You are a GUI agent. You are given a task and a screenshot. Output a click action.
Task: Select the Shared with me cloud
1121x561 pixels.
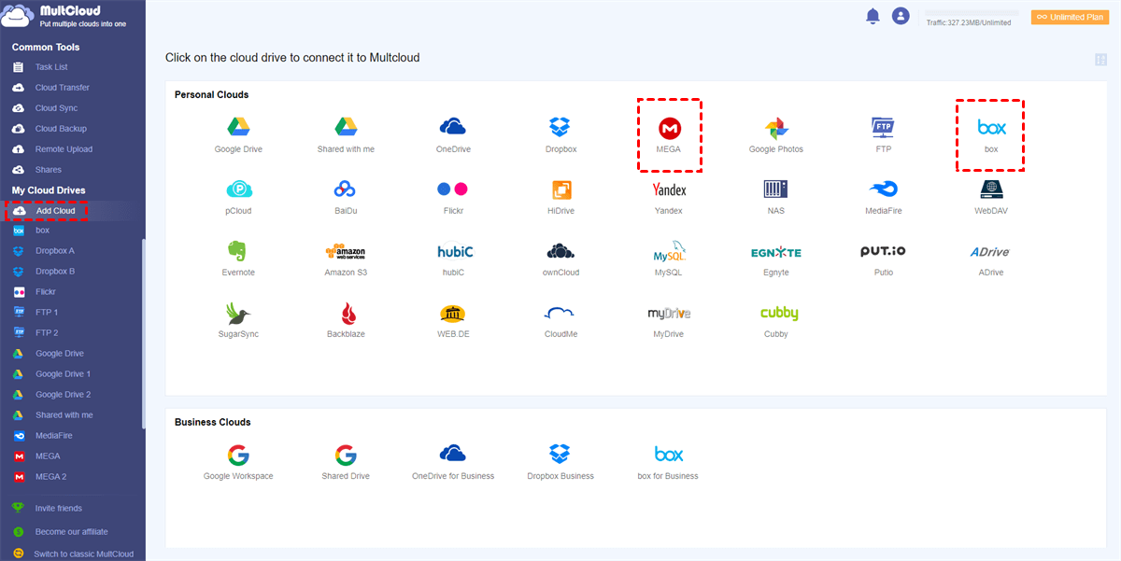(346, 135)
